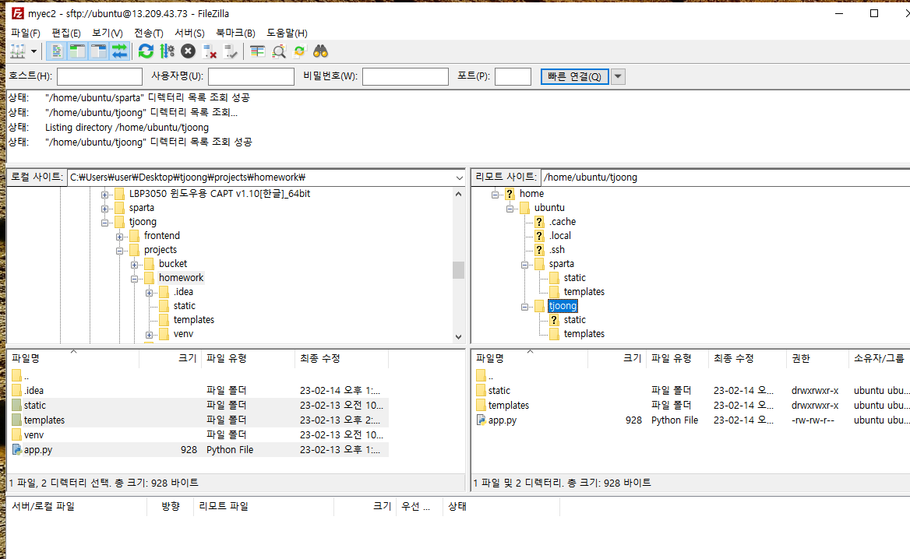
Task: Expand the bucket folder in local tree
Action: pyautogui.click(x=134, y=265)
